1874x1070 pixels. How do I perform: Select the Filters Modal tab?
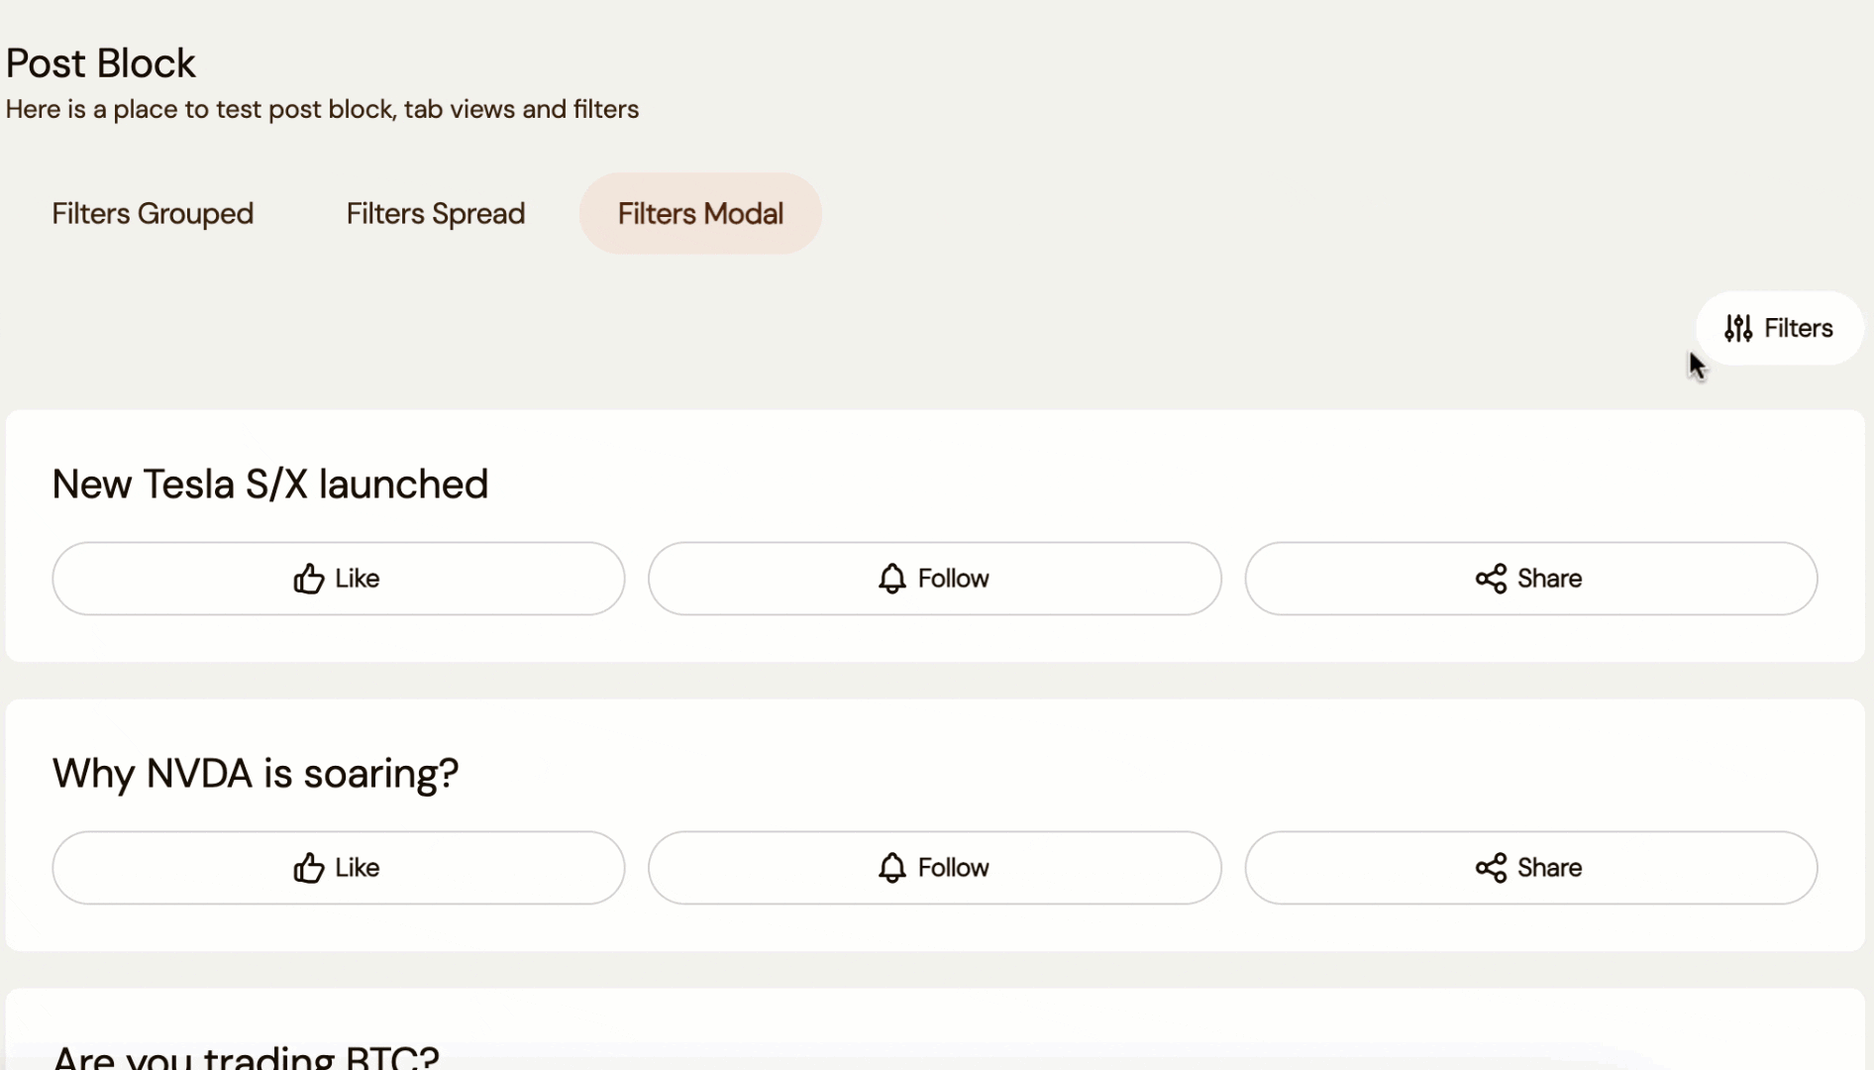[x=700, y=214]
